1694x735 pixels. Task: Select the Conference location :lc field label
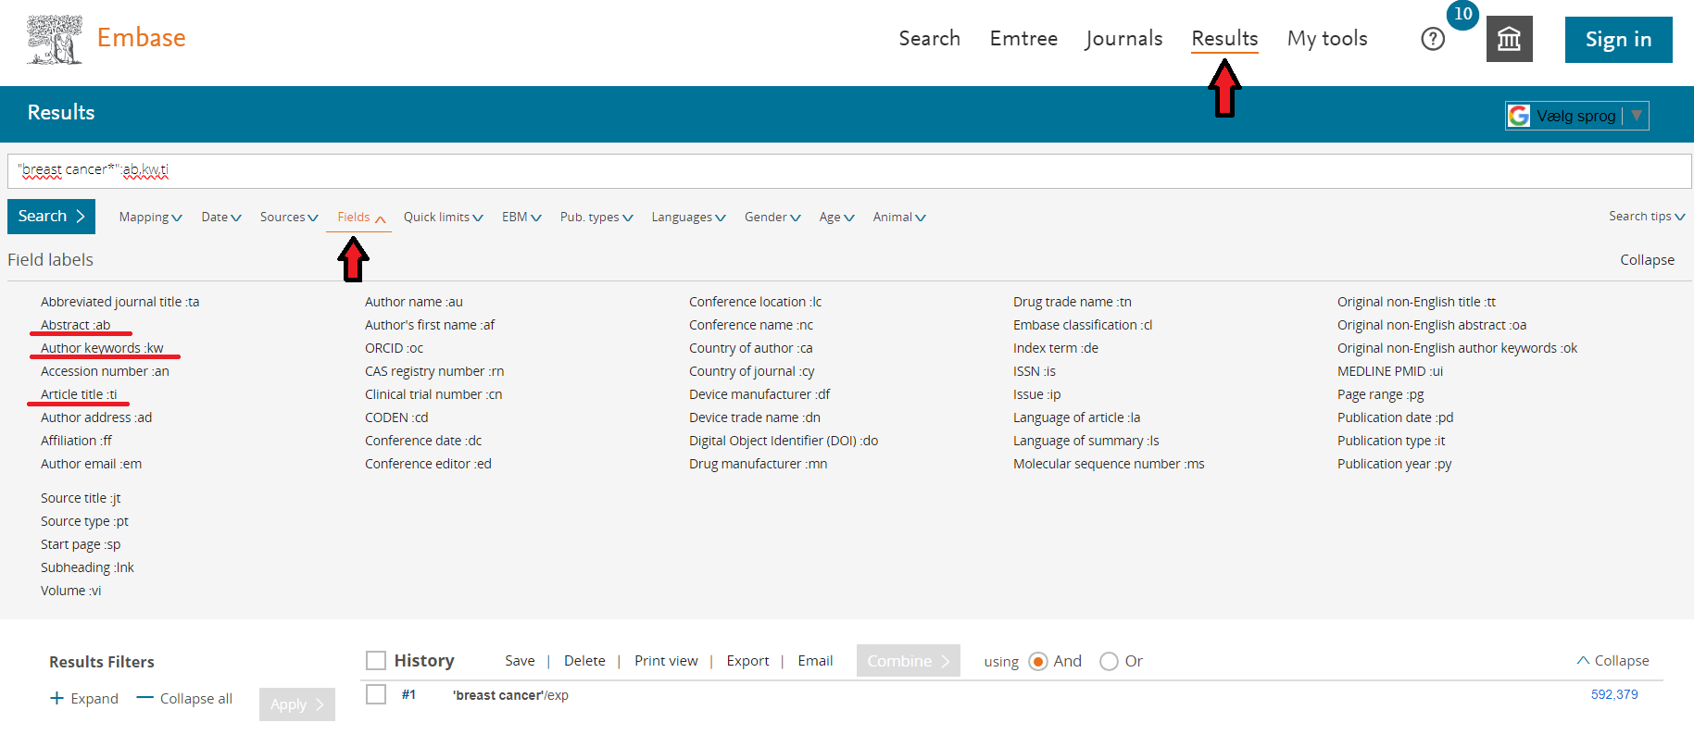[x=755, y=302]
